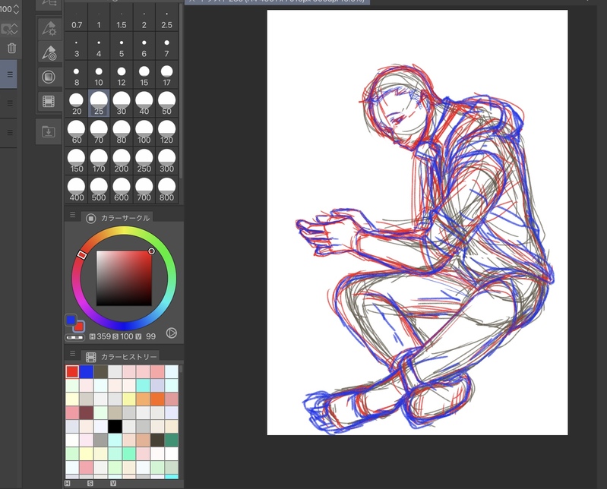Choose brush size 50

coord(166,103)
